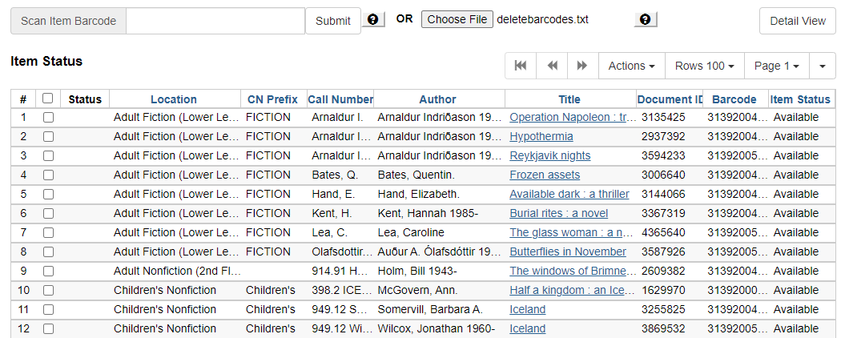Tick checkbox for row 12 Iceland

(48, 328)
